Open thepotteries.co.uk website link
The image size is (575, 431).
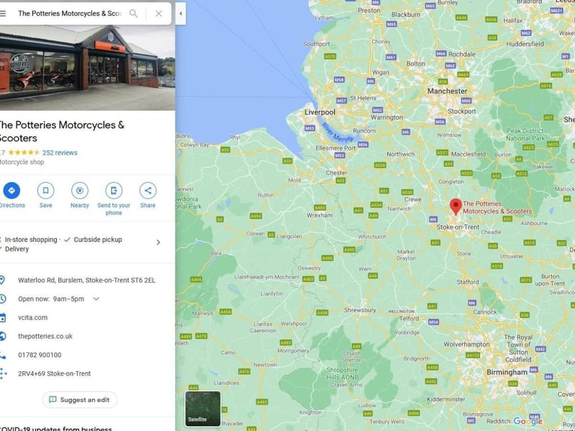click(x=45, y=336)
